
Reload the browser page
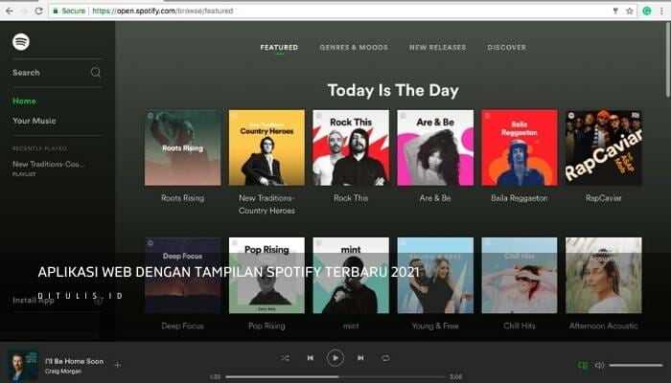coord(38,11)
